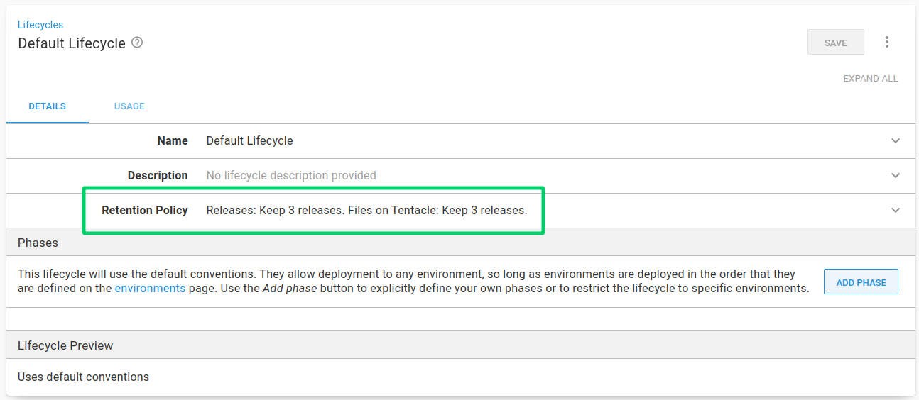Viewport: 919px width, 400px height.
Task: Click the Add Phase button
Action: pyautogui.click(x=861, y=282)
